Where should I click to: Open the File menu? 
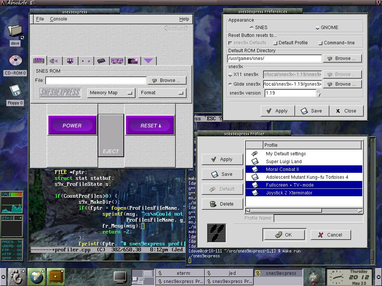[x=40, y=19]
